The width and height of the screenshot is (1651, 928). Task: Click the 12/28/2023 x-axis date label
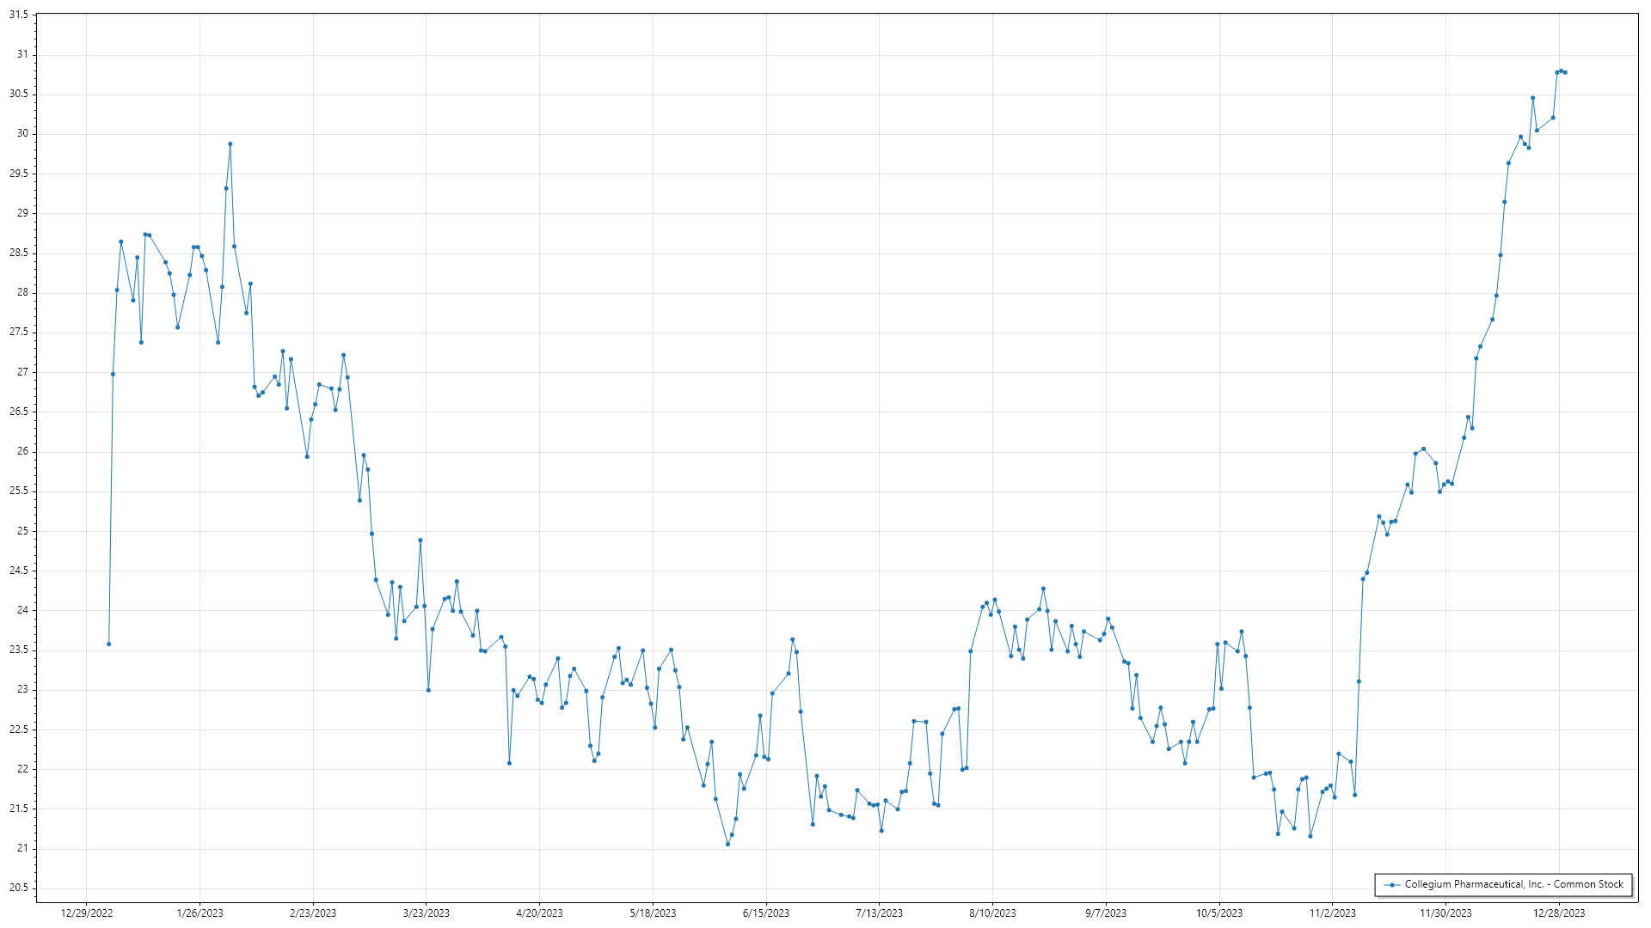1559,913
